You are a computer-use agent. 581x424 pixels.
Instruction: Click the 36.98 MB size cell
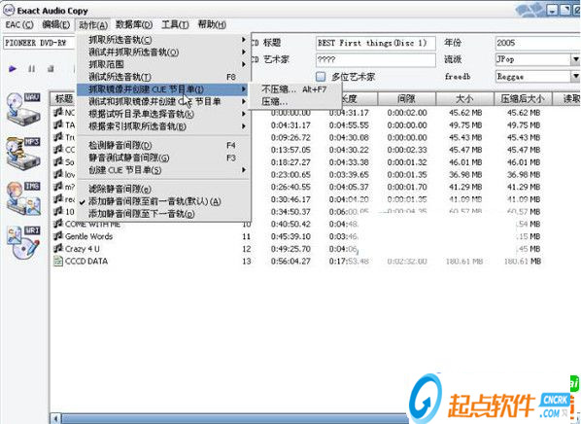tap(465, 175)
